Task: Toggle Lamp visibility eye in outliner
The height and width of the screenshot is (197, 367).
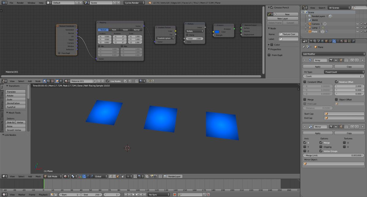Action: pyautogui.click(x=357, y=28)
